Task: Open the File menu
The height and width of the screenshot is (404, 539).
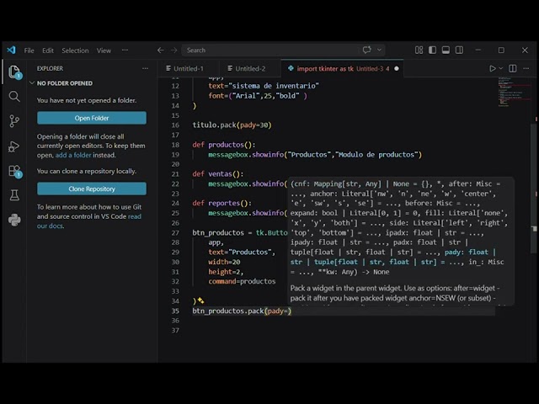Action: point(29,50)
